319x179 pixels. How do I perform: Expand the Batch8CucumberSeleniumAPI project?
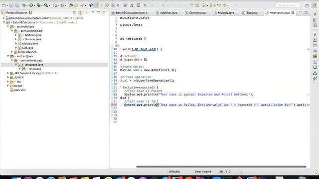3,18
